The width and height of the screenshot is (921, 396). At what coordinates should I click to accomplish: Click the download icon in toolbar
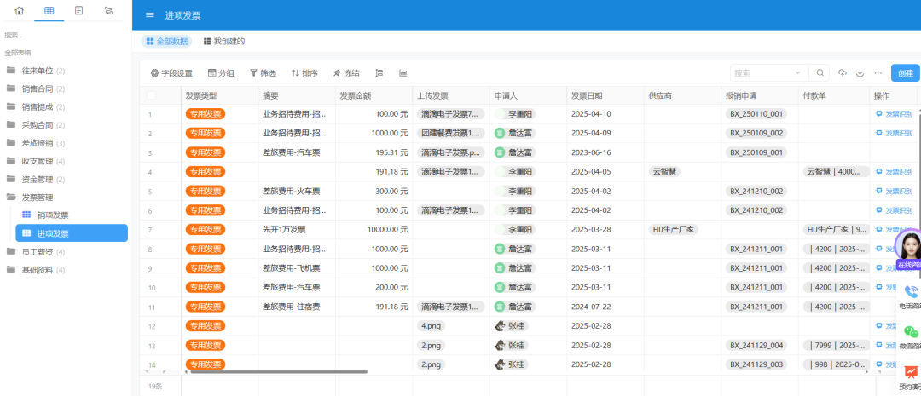pos(860,73)
